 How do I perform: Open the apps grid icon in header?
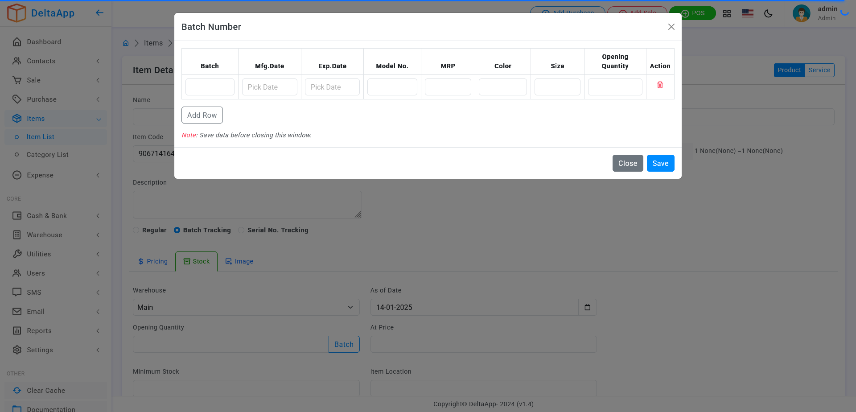point(727,13)
